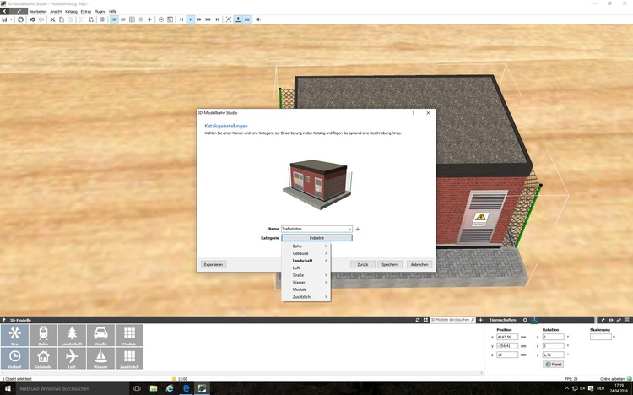The width and height of the screenshot is (633, 395).
Task: Click the Windows search box in taskbar
Action: tap(68, 388)
